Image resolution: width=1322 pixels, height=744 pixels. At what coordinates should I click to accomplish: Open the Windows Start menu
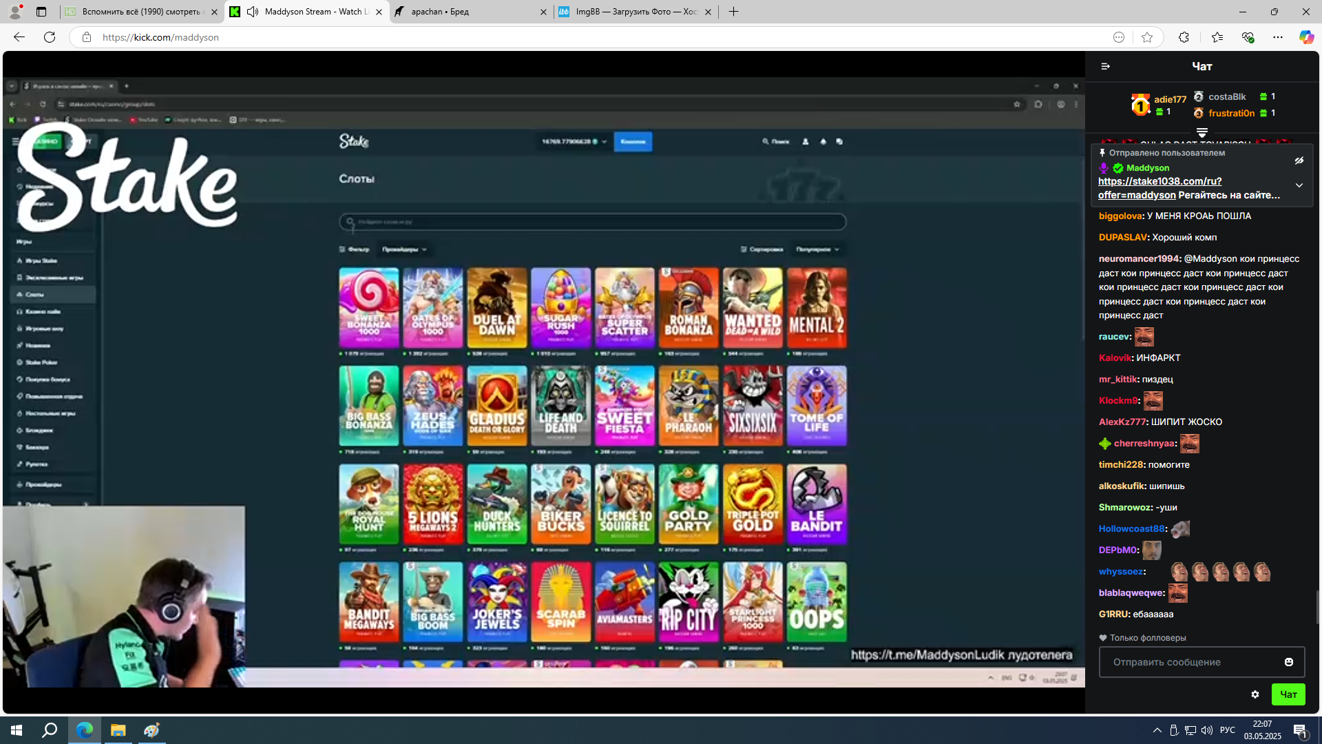tap(17, 730)
